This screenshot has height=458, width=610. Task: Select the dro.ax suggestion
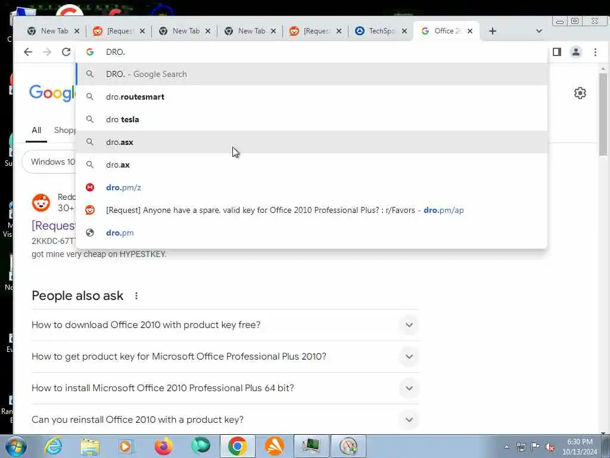[x=312, y=165]
